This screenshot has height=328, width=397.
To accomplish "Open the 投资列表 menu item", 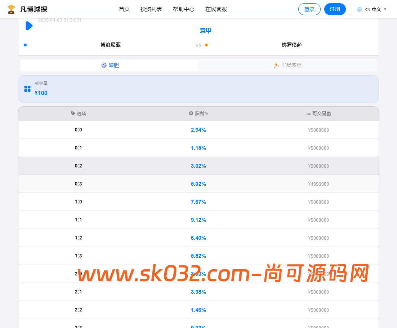I will tap(151, 9).
